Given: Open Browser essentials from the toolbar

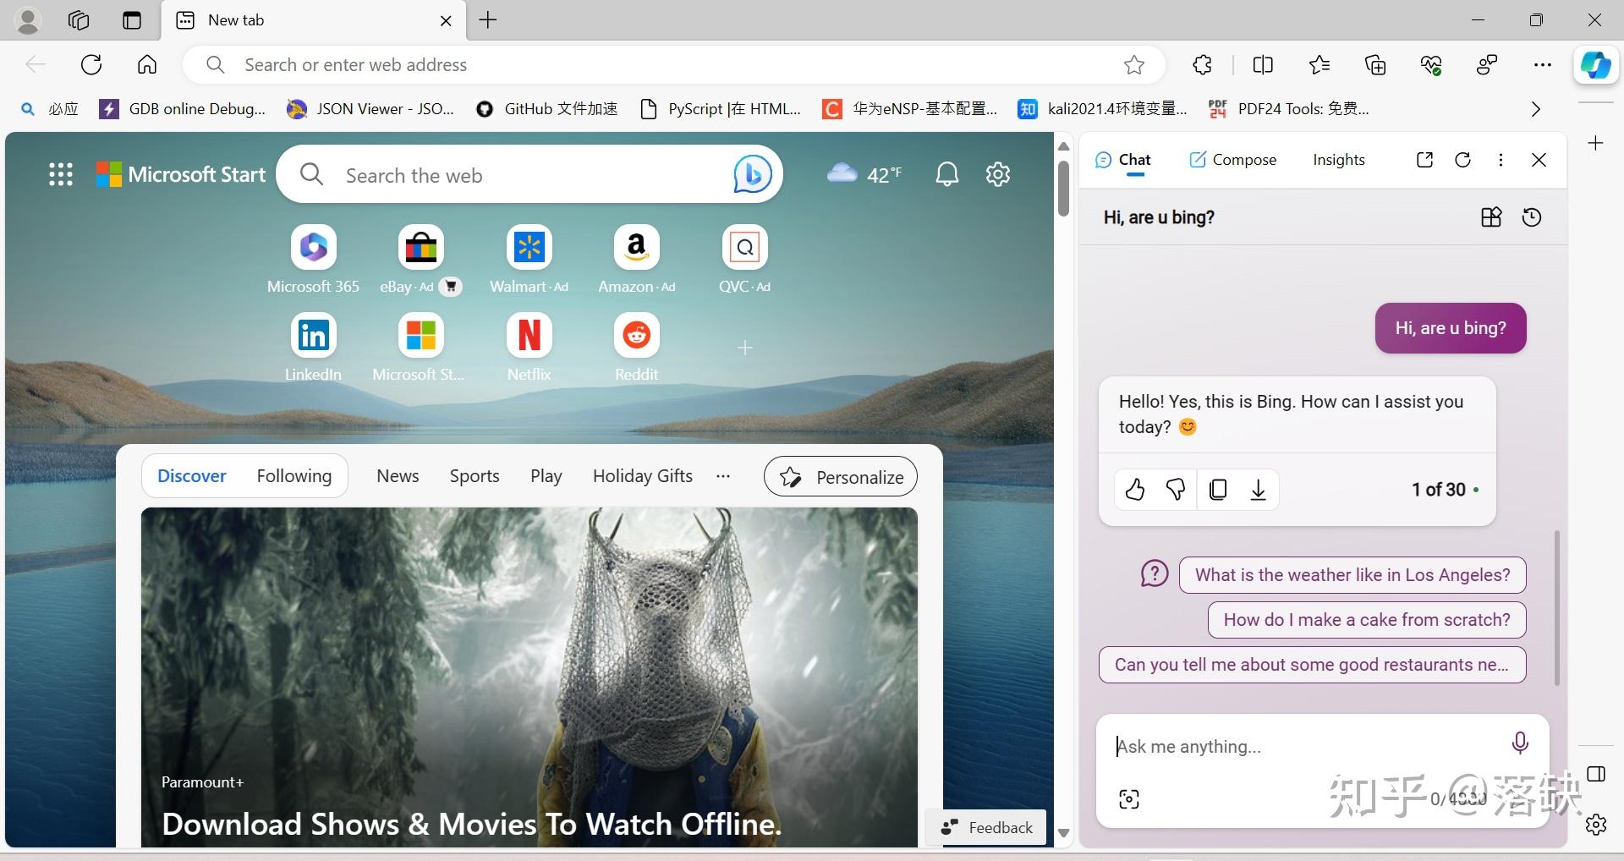Looking at the screenshot, I should click(1429, 64).
